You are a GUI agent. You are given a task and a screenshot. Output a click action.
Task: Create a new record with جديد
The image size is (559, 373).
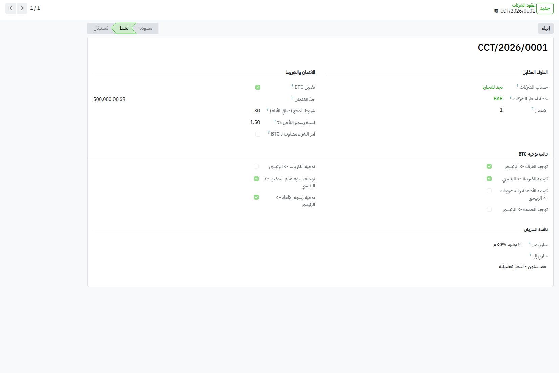pos(545,8)
